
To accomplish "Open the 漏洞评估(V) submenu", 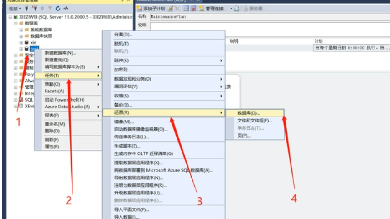I will [164, 87].
